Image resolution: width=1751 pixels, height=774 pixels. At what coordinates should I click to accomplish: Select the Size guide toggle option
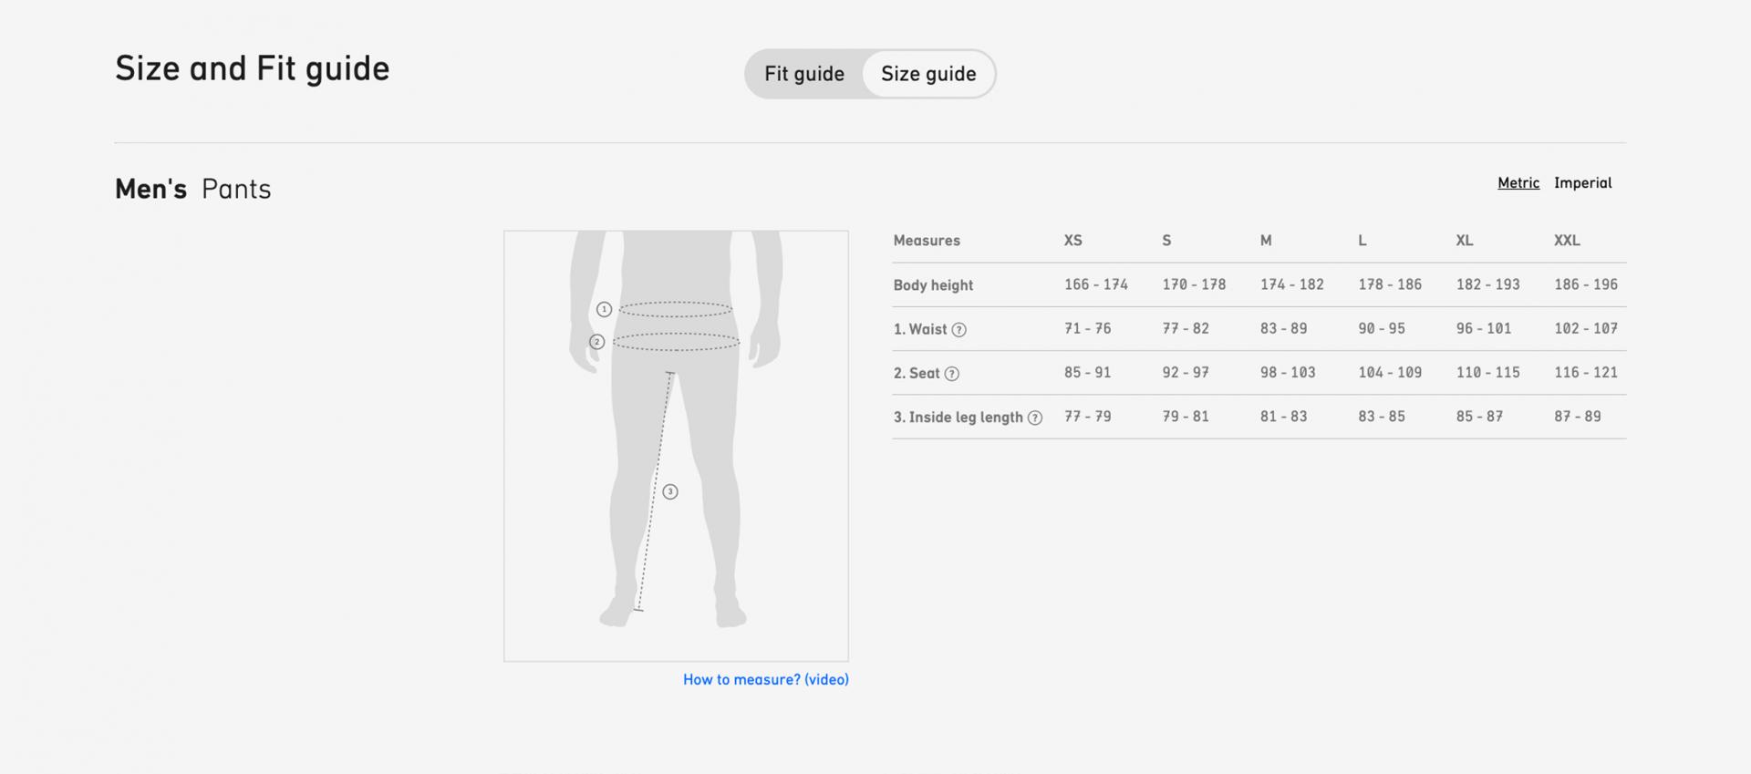pos(927,74)
